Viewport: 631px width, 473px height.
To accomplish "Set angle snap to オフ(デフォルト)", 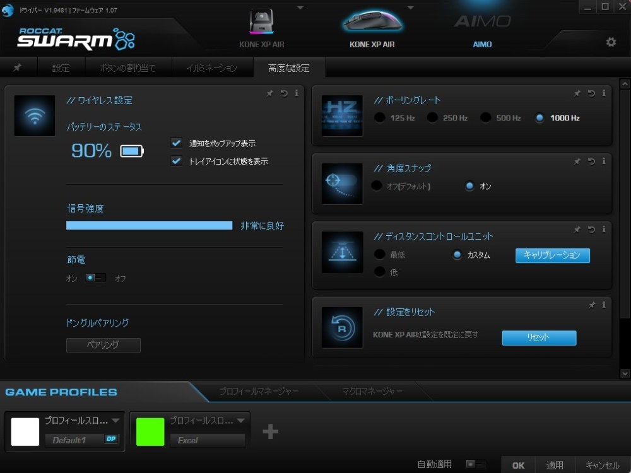I will [x=376, y=186].
